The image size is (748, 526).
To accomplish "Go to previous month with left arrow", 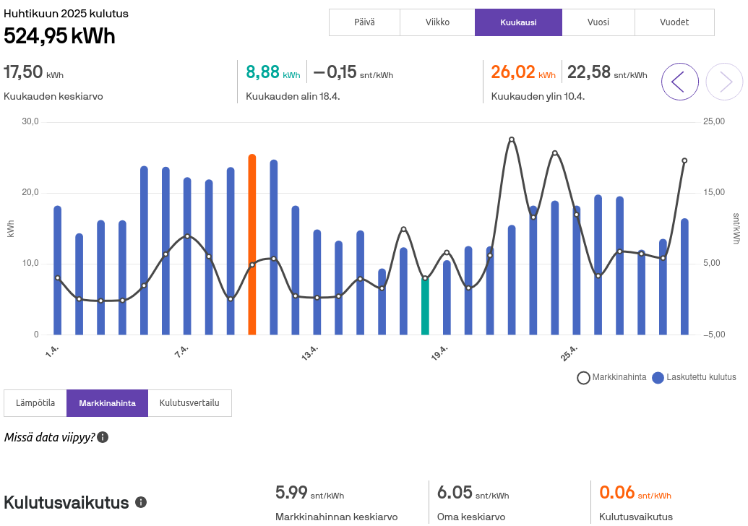I will pos(679,82).
